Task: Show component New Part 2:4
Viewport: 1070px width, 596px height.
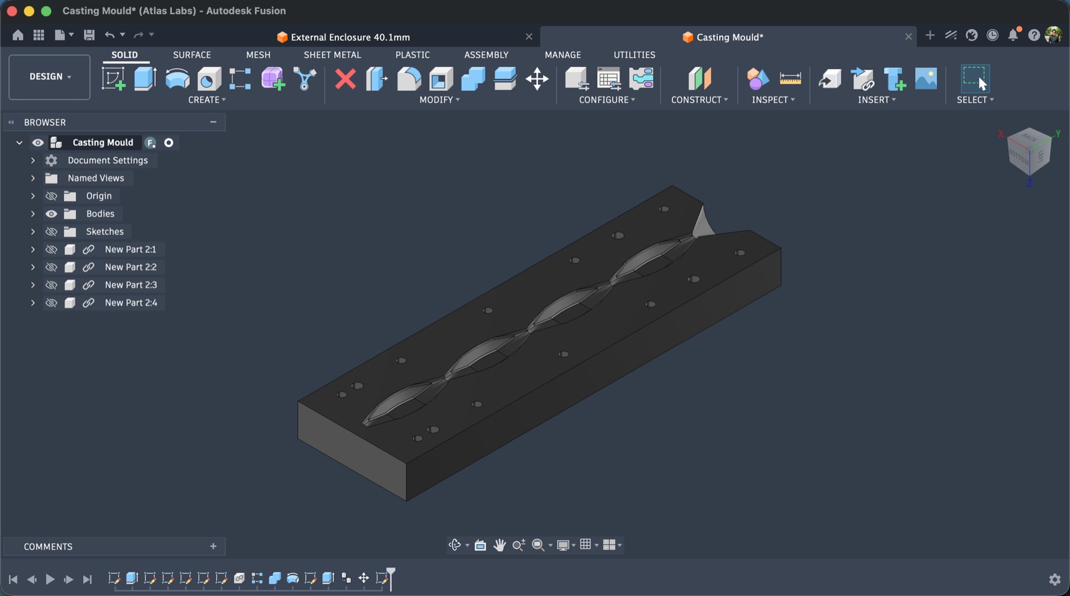Action: tap(51, 303)
